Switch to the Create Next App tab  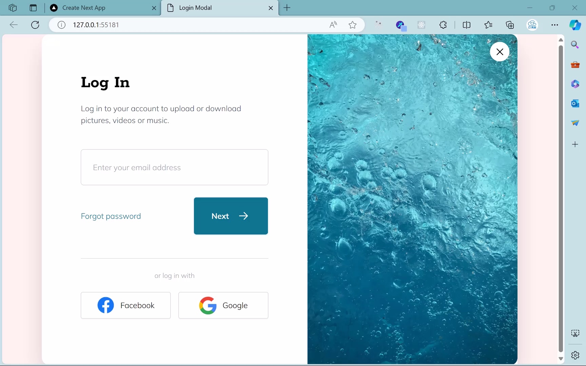click(85, 8)
